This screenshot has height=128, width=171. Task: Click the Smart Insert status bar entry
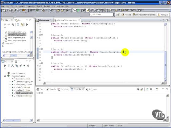(108, 126)
